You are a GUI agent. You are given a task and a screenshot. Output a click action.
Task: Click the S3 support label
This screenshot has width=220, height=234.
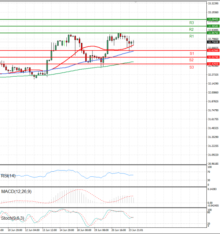192,67
